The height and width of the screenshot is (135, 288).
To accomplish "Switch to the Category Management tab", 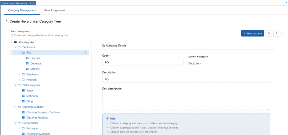I will tap(22, 10).
